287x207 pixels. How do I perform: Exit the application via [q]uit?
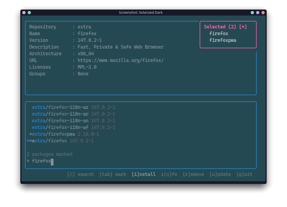tap(244, 174)
